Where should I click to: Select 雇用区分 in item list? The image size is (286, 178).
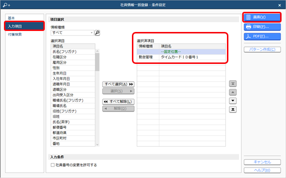[73, 62]
